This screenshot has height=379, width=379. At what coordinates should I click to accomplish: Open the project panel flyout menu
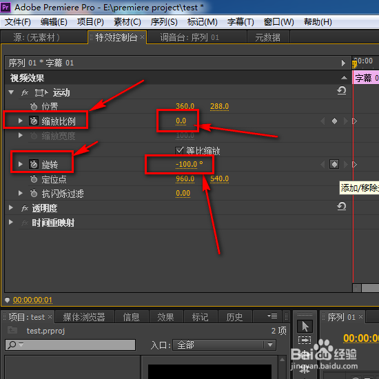pyautogui.click(x=272, y=316)
